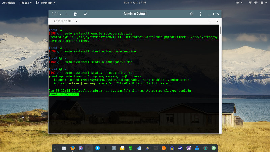Close the salh@local terminal pane
This screenshot has height=152, width=270.
[217, 21]
